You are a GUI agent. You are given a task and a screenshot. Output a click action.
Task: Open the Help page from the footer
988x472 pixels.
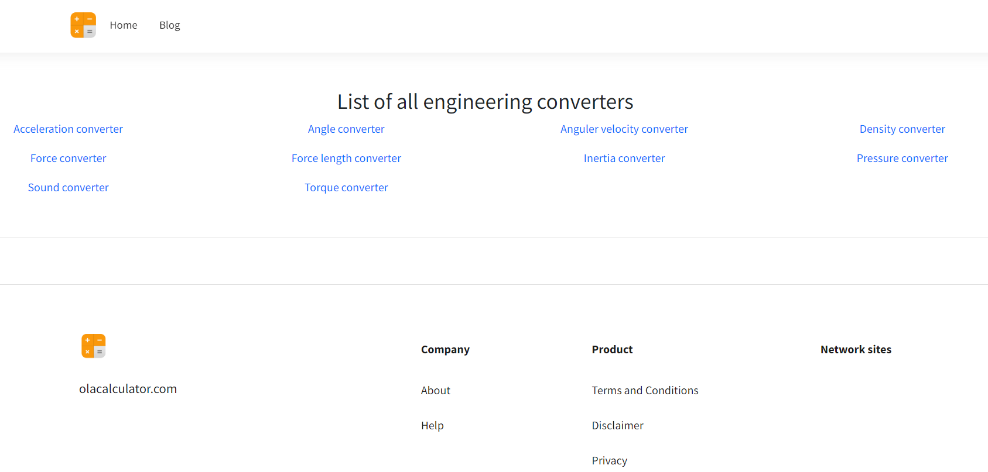click(432, 425)
